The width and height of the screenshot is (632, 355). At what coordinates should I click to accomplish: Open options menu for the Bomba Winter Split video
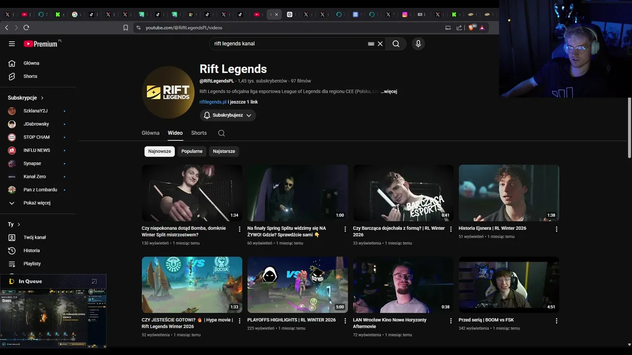[x=239, y=229]
